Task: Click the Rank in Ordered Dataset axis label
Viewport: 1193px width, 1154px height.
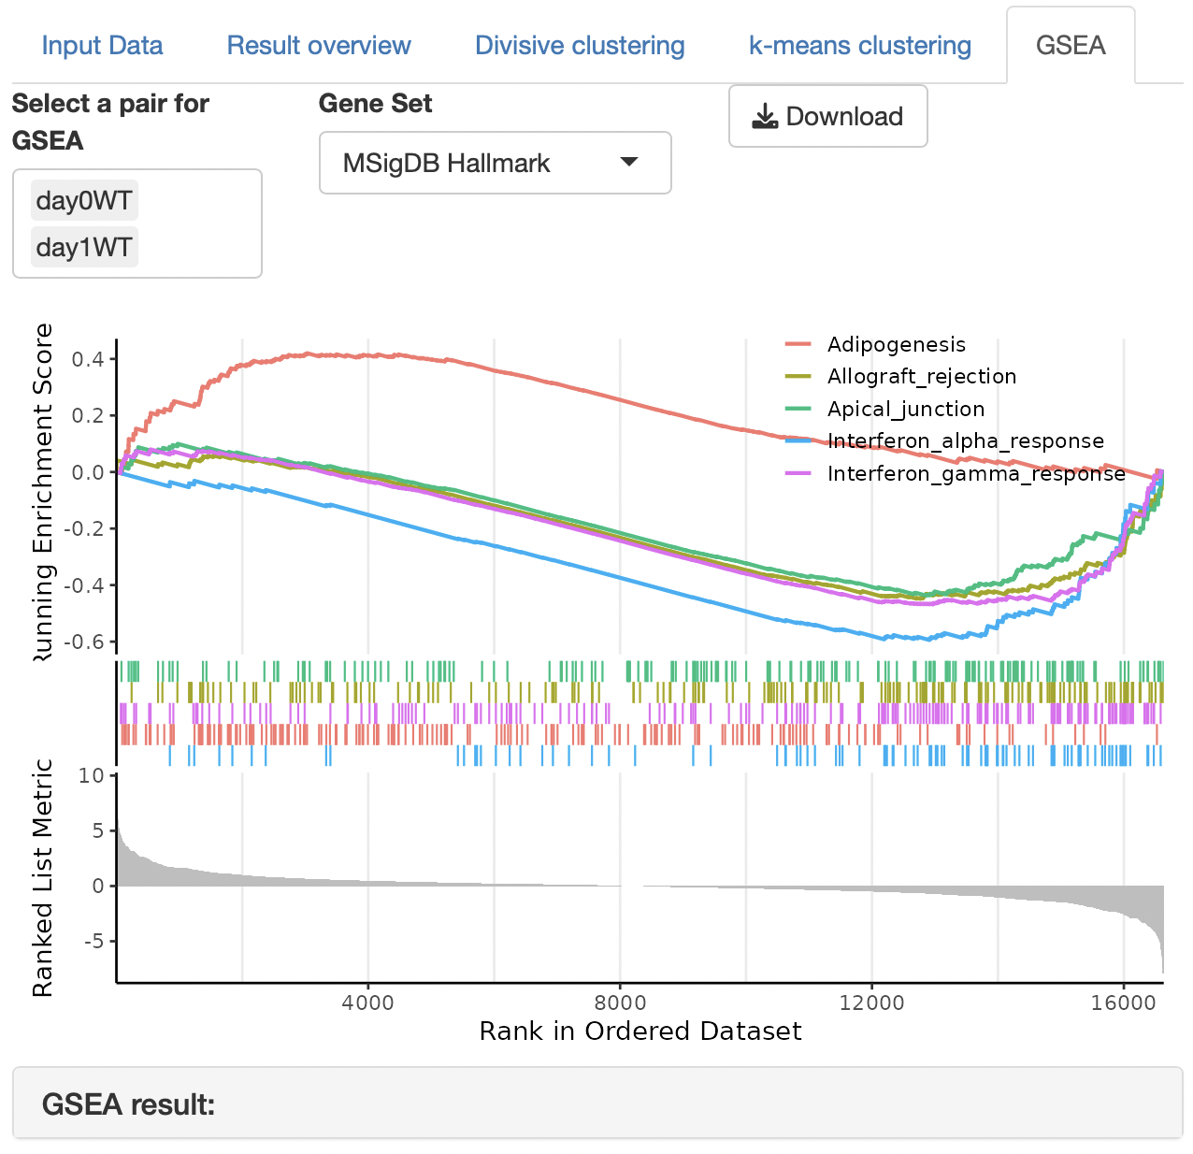Action: [640, 1031]
